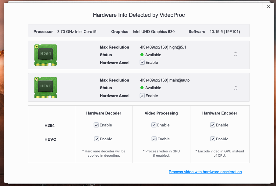This screenshot has height=186, width=276.
Task: Click the green HEVC Available status dot
Action: coord(142,88)
